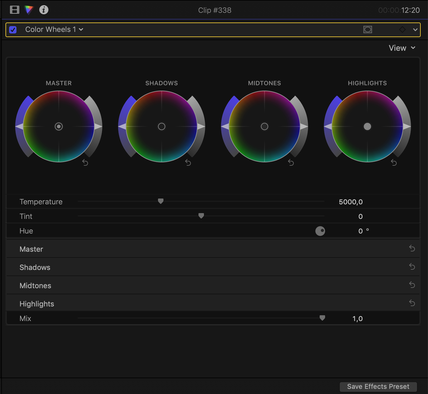This screenshot has height=394, width=428.
Task: Click the Shadows wheel center color puck
Action: 162,126
